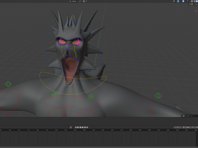The height and width of the screenshot is (148, 198).
Task: Select the small red circle in viewport corner
Action: 196,11
